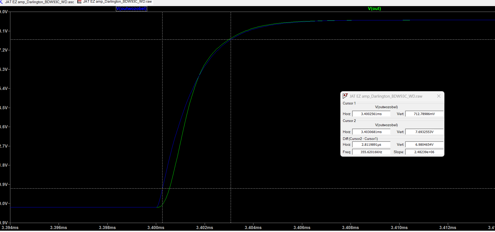The height and width of the screenshot is (232, 495).
Task: Click the 3.412ms time axis label
Action: [448, 228]
